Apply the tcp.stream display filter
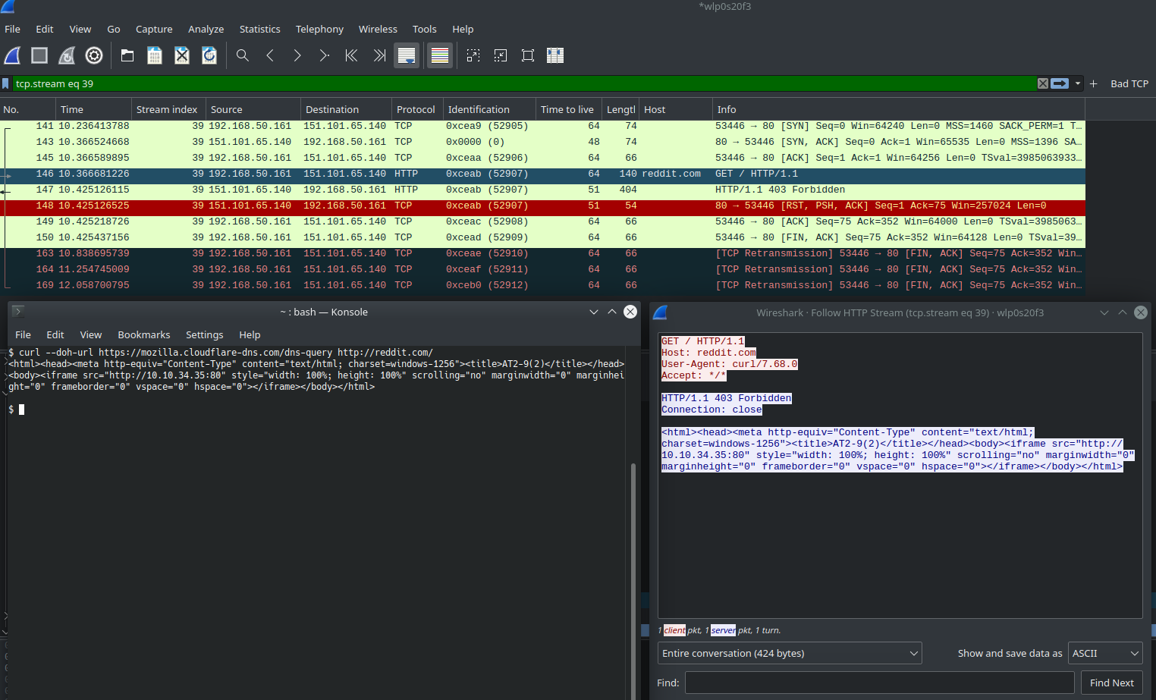 point(1060,83)
